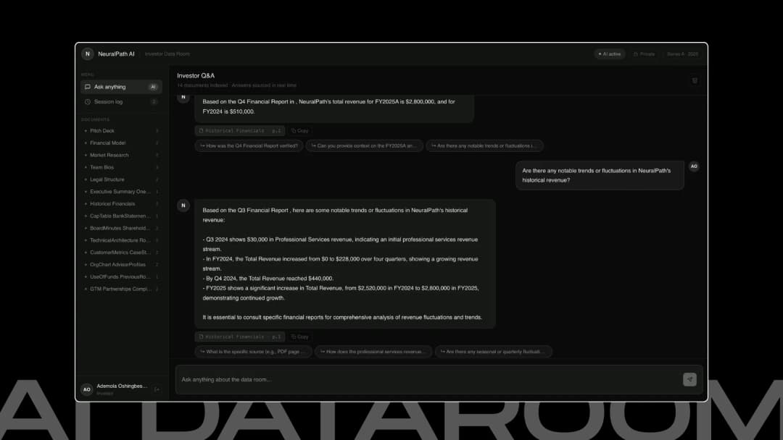Expand the Historical Financials document entry
This screenshot has height=440, width=783.
pyautogui.click(x=121, y=204)
